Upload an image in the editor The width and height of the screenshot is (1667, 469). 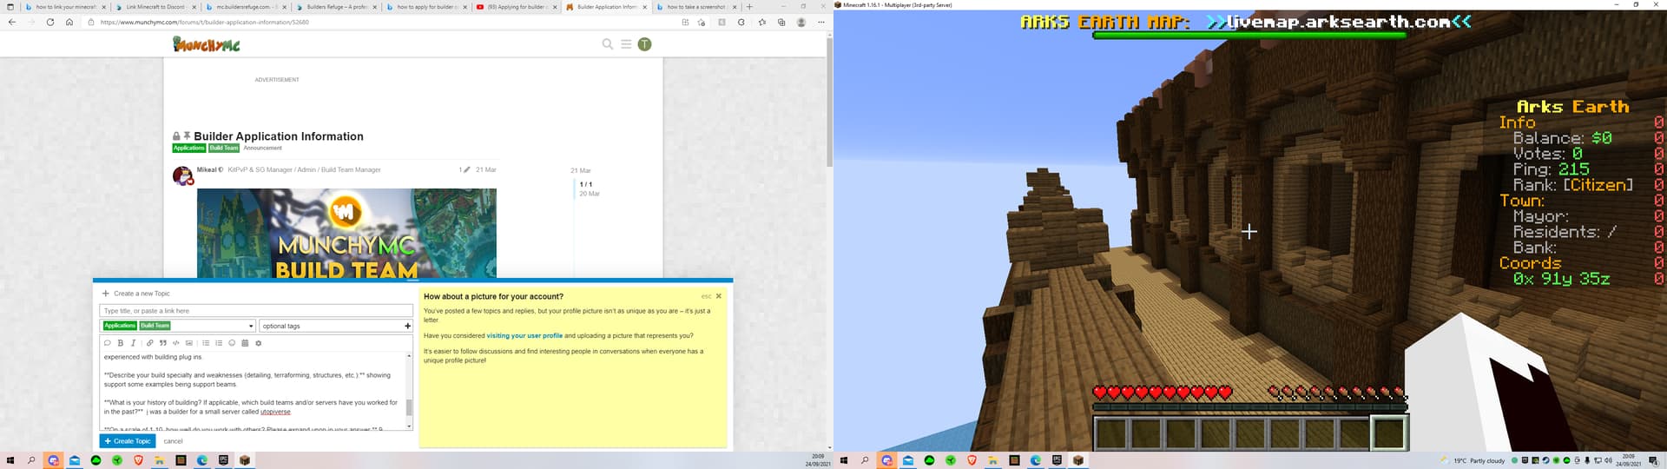click(188, 343)
